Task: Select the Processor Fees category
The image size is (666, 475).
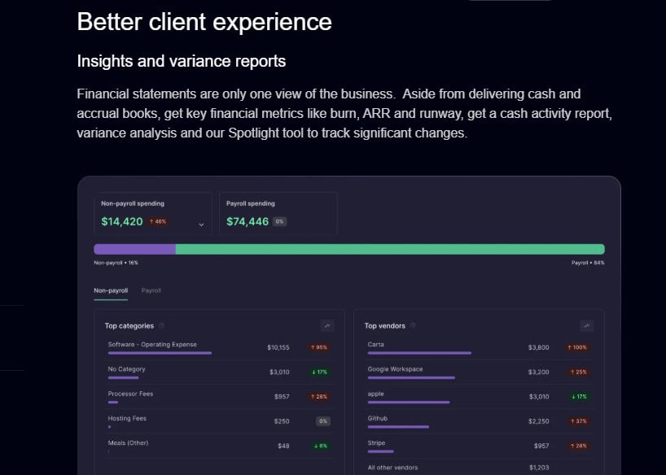Action: (x=130, y=394)
